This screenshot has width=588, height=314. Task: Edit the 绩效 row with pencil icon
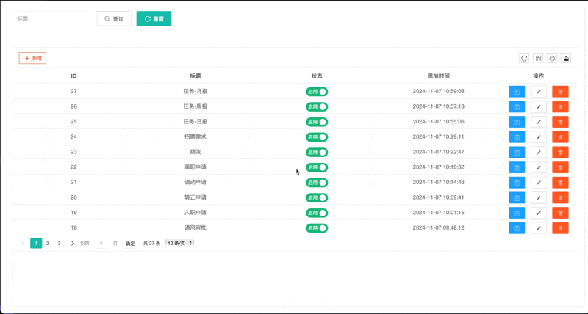point(539,153)
